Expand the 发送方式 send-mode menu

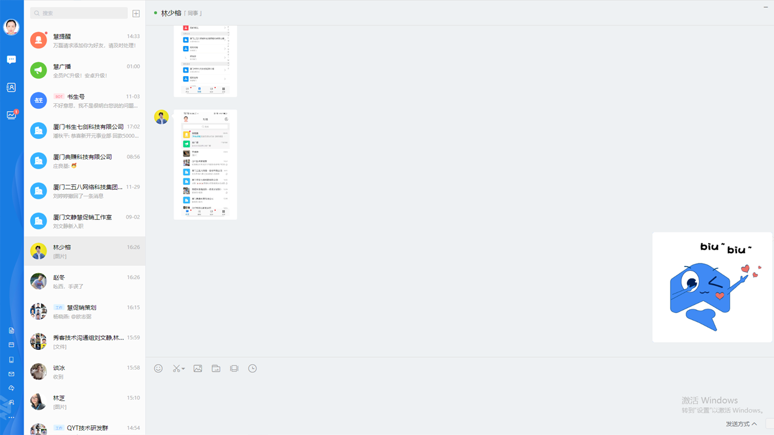pos(741,424)
